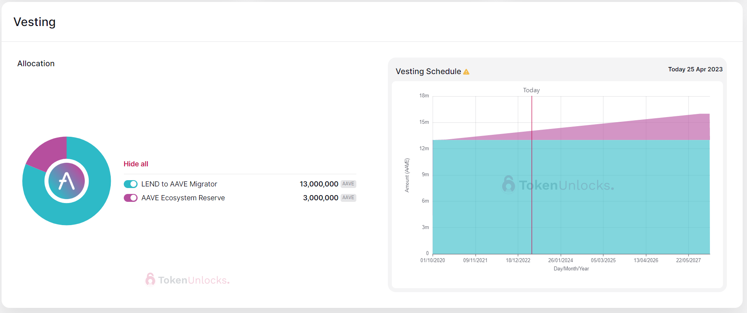Click the 18/12/2022 x-axis date label
The height and width of the screenshot is (313, 747).
(518, 261)
